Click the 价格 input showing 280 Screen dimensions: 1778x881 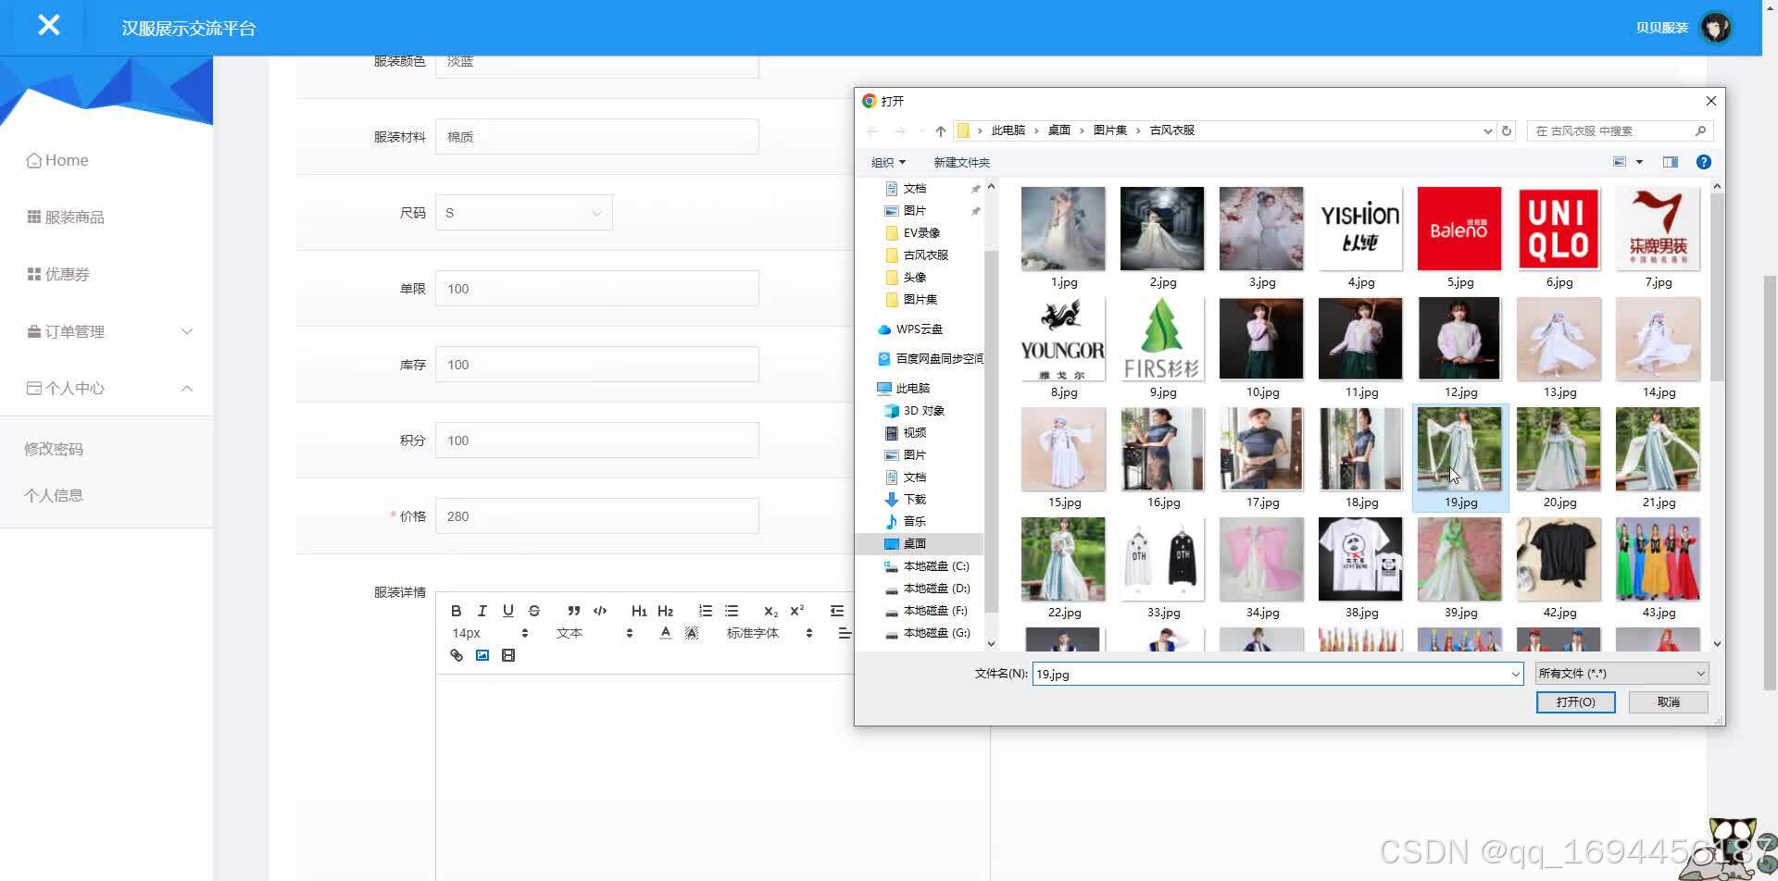pyautogui.click(x=597, y=516)
